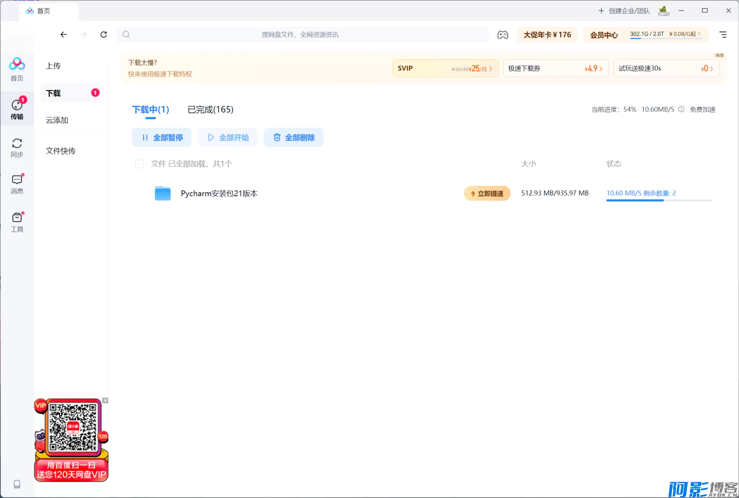
Task: Expand the 极速下载券 ¥4.9 offer
Action: (x=555, y=69)
